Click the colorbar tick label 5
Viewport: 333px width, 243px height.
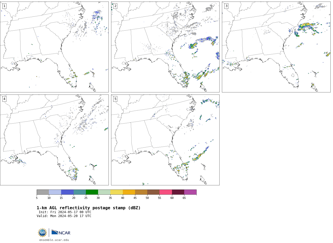pos(37,198)
